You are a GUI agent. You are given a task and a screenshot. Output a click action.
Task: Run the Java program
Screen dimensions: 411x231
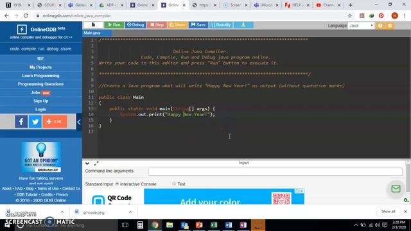(x=114, y=25)
